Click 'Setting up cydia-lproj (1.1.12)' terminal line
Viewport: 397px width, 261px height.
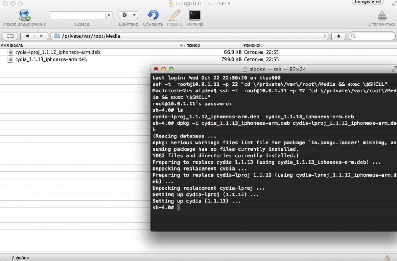pos(205,195)
